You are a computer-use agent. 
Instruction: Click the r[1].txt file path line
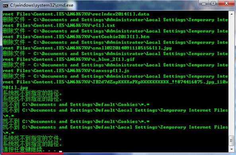(59, 26)
